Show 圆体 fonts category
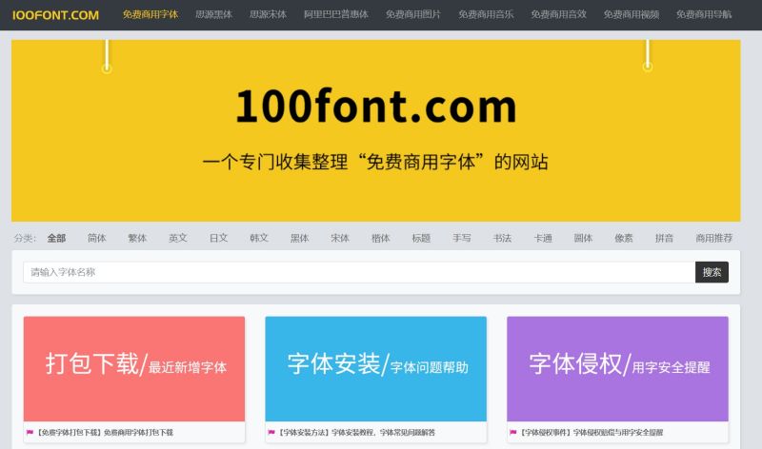 point(583,238)
